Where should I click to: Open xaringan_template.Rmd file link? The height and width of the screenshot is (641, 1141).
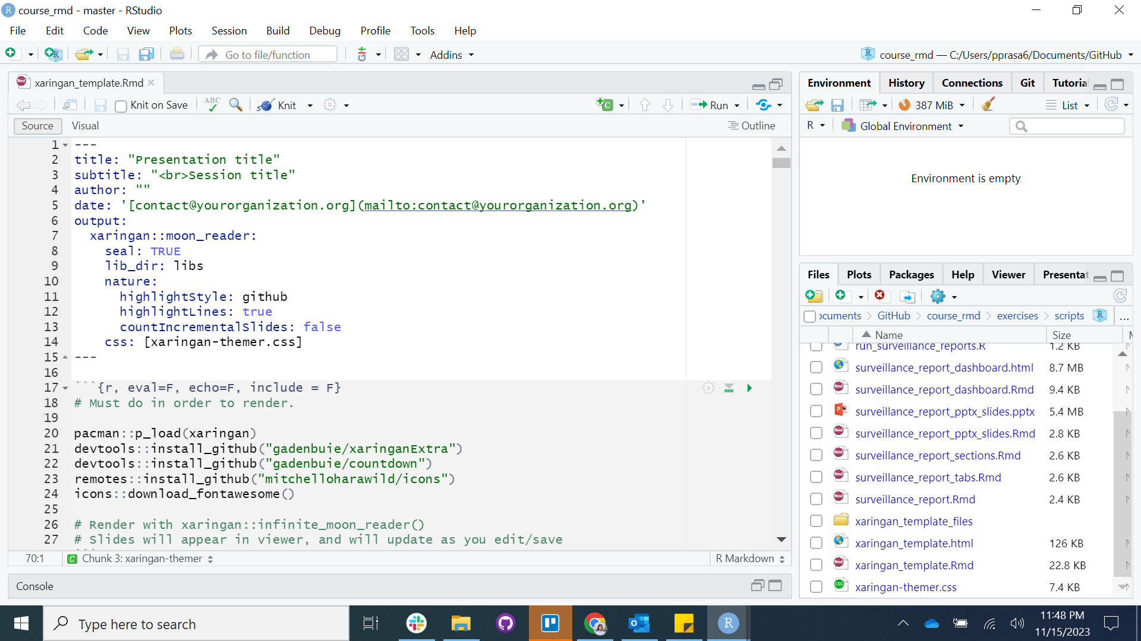tap(914, 565)
